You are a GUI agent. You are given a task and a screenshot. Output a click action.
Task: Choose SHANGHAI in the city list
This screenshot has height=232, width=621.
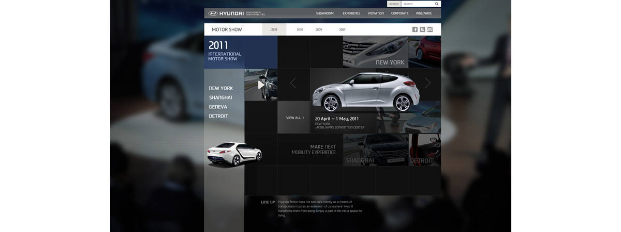tap(220, 97)
